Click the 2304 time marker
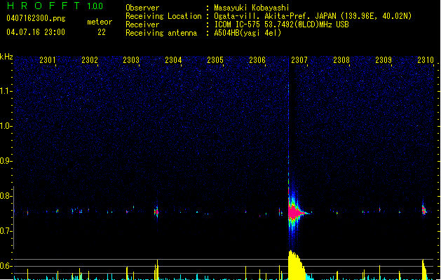 coord(173,60)
